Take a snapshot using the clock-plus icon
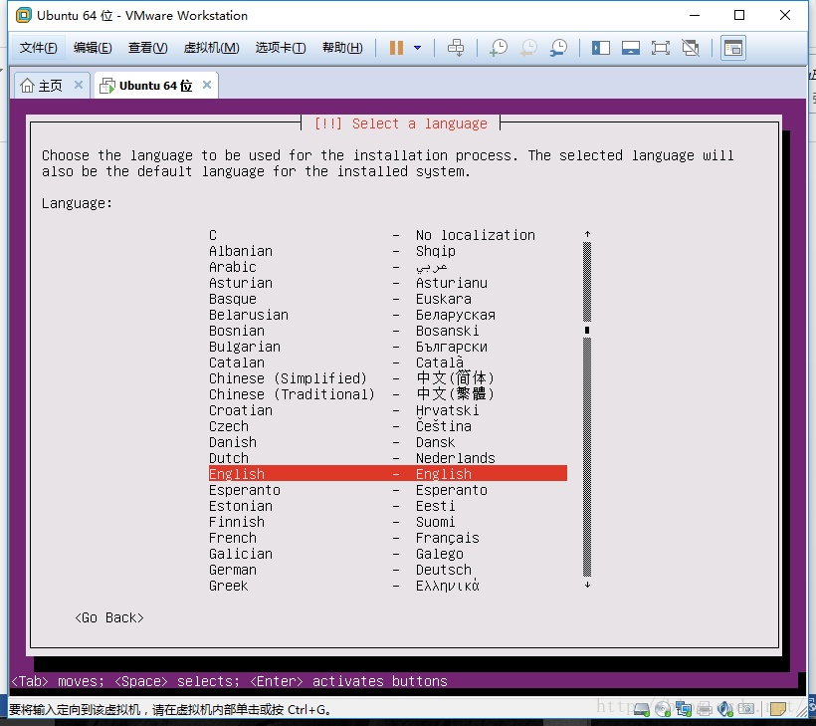816x726 pixels. [499, 48]
